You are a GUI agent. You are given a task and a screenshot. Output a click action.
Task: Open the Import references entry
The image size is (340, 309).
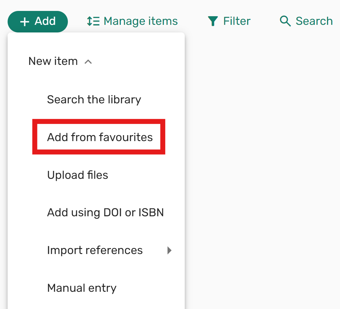coord(95,250)
